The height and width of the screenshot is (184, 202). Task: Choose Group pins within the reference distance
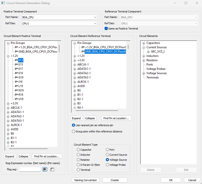tap(73, 131)
